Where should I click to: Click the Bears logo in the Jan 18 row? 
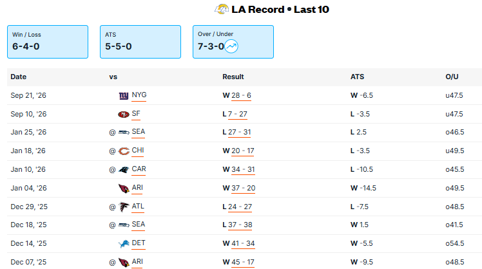click(x=124, y=151)
